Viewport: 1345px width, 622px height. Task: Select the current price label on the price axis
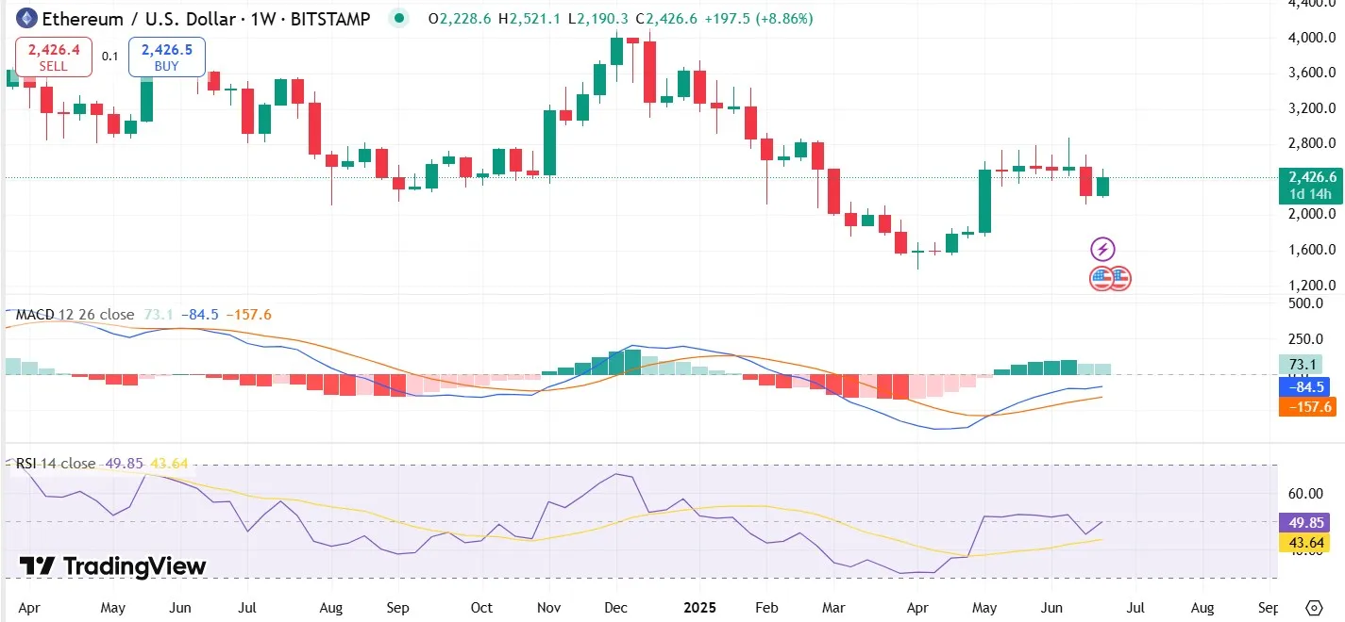(x=1310, y=177)
